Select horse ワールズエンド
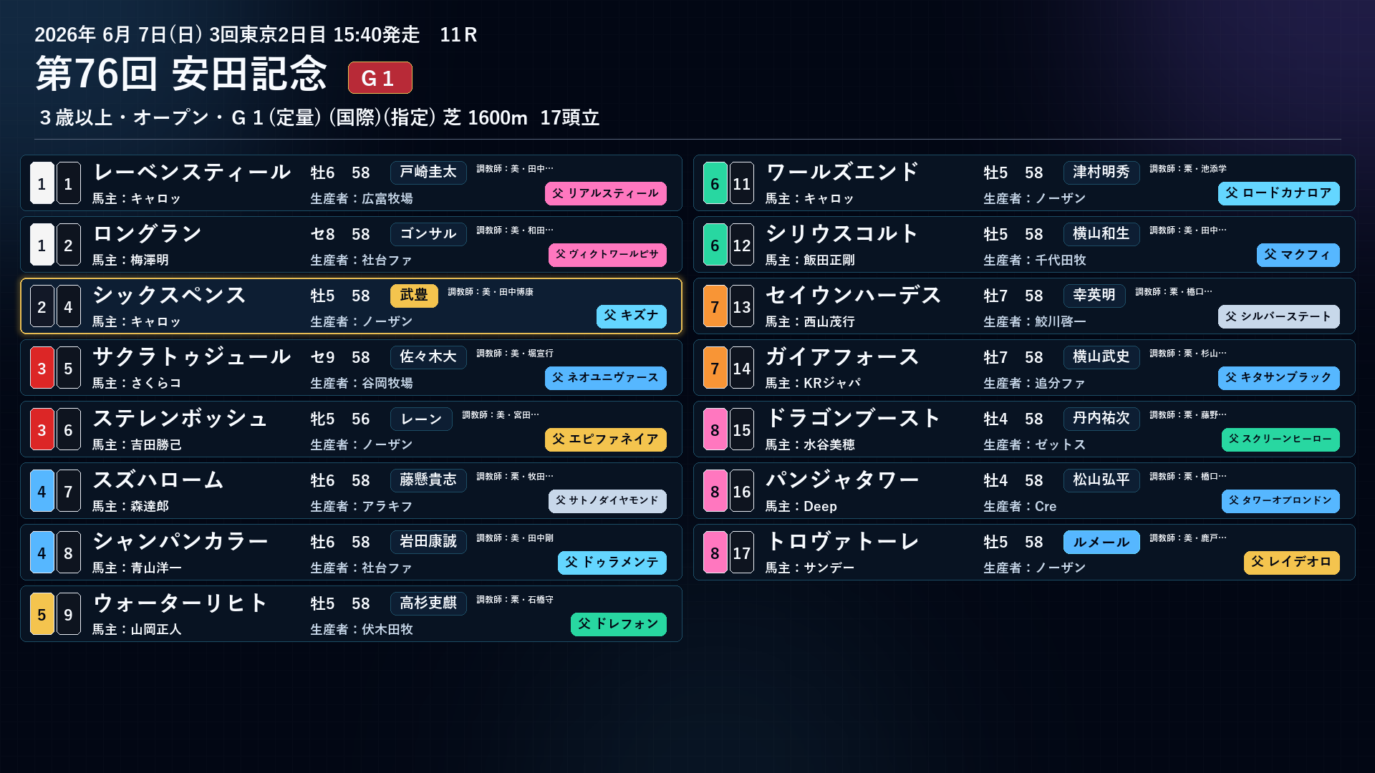This screenshot has width=1375, height=773. [x=842, y=172]
